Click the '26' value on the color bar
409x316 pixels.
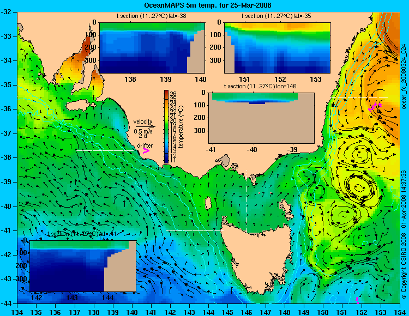click(173, 94)
